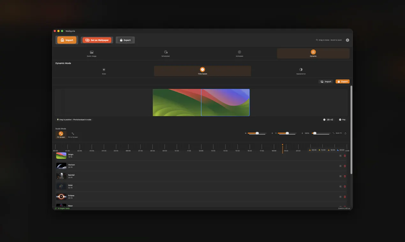The height and width of the screenshot is (242, 405).
Task: Click the Set as Wallpaper button
Action: (97, 40)
